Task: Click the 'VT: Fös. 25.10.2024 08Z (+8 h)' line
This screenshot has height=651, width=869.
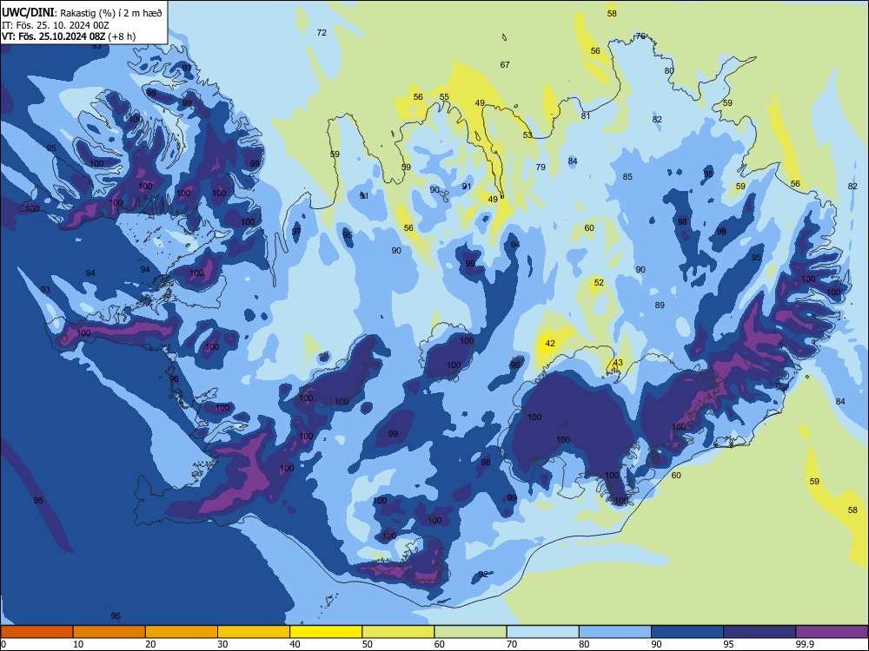Action: coord(69,36)
